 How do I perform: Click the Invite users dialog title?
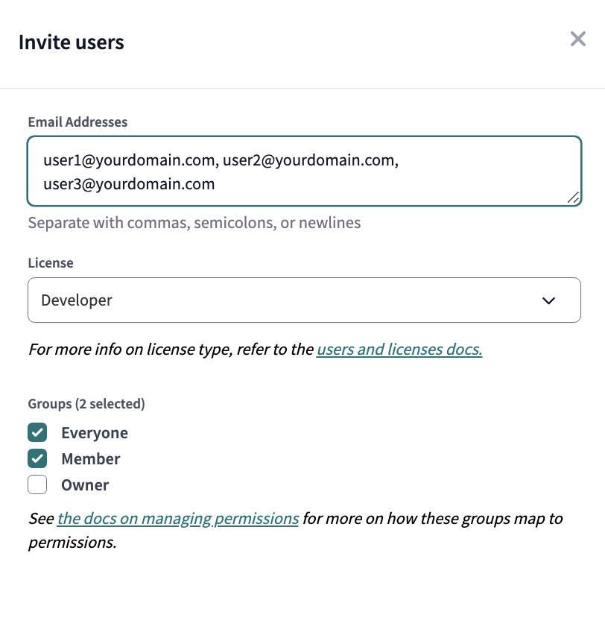click(x=71, y=42)
